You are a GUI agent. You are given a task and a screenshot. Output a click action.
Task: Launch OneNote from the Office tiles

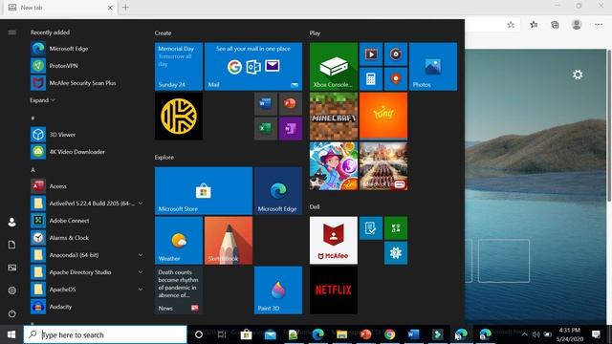click(x=290, y=128)
